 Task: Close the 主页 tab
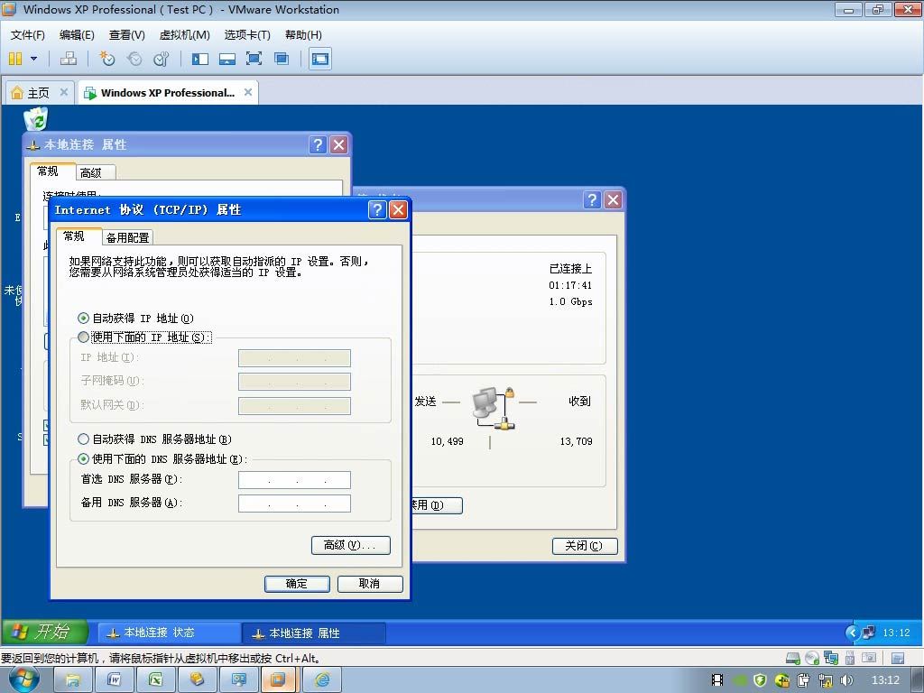tap(64, 92)
